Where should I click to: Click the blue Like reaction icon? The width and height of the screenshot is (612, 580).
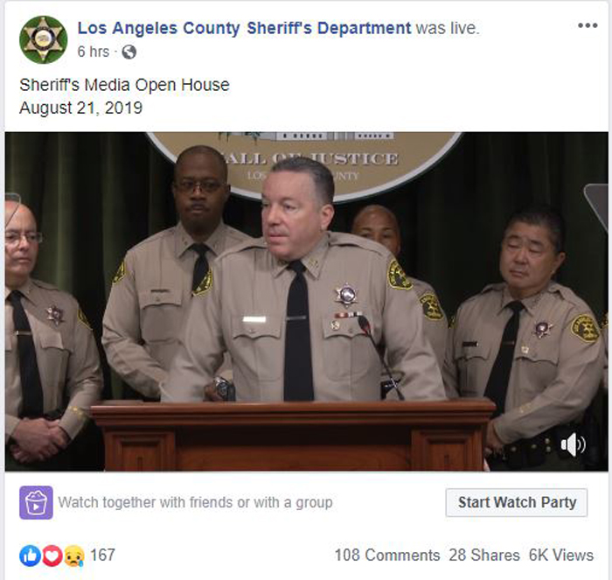tap(30, 556)
